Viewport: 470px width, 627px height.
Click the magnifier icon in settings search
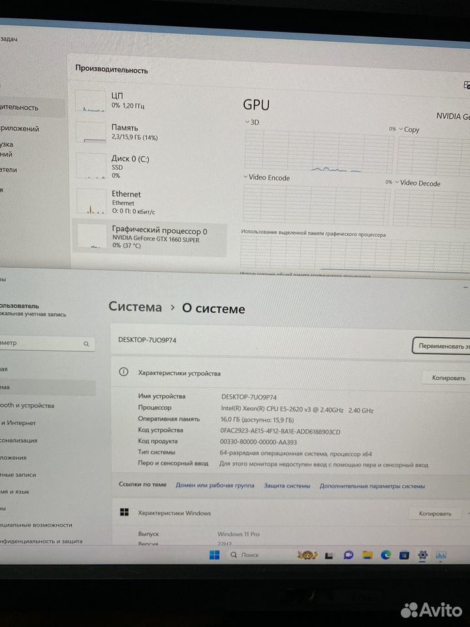(x=86, y=343)
